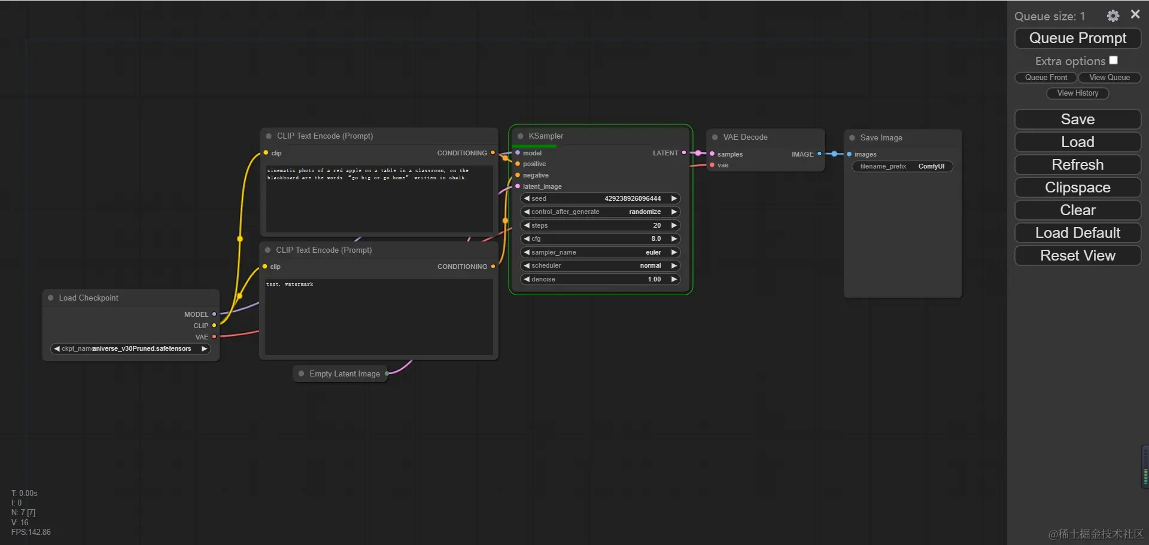1149x545 pixels.
Task: Increase steps with right arrow
Action: tap(674, 225)
